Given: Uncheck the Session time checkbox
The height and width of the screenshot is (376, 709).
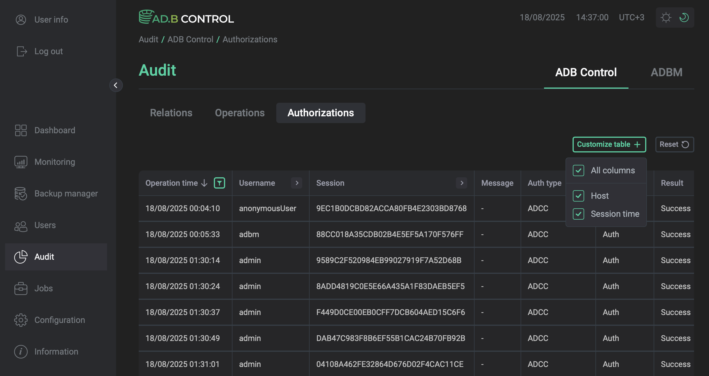Looking at the screenshot, I should click(x=578, y=214).
